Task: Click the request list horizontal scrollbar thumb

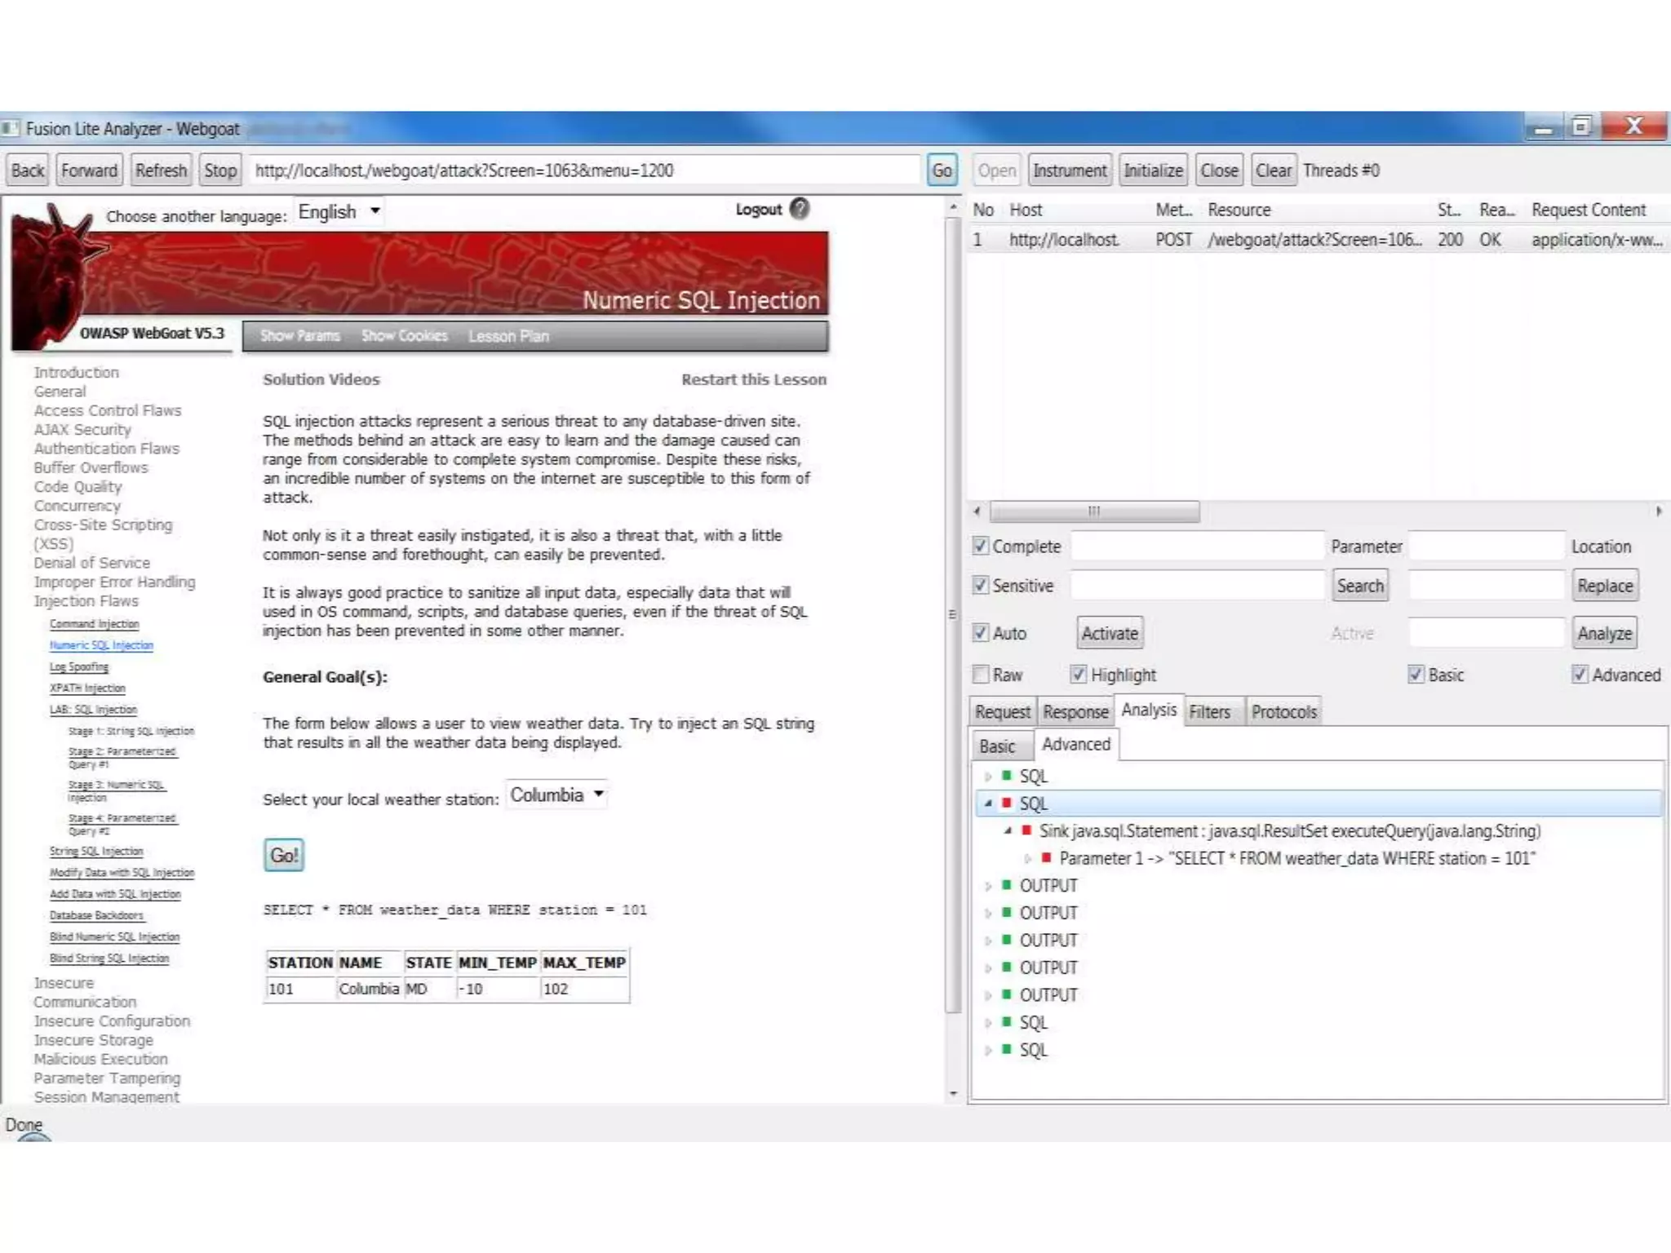Action: point(1093,511)
